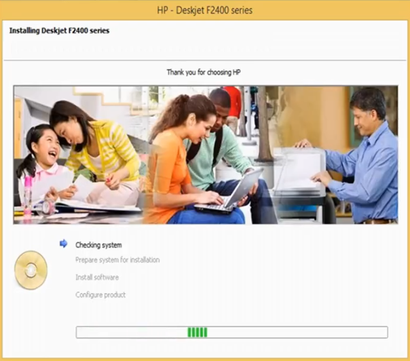Viewport: 410px width, 361px height.
Task: Click the HP - Deskjet F2400 series title
Action: click(x=205, y=10)
